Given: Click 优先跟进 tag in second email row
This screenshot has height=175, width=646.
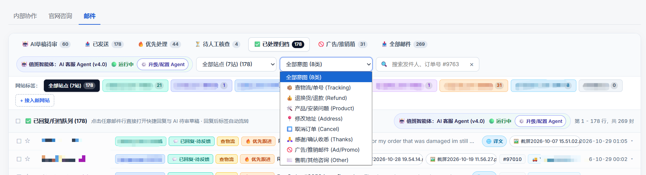Looking at the screenshot, I should tap(257, 159).
